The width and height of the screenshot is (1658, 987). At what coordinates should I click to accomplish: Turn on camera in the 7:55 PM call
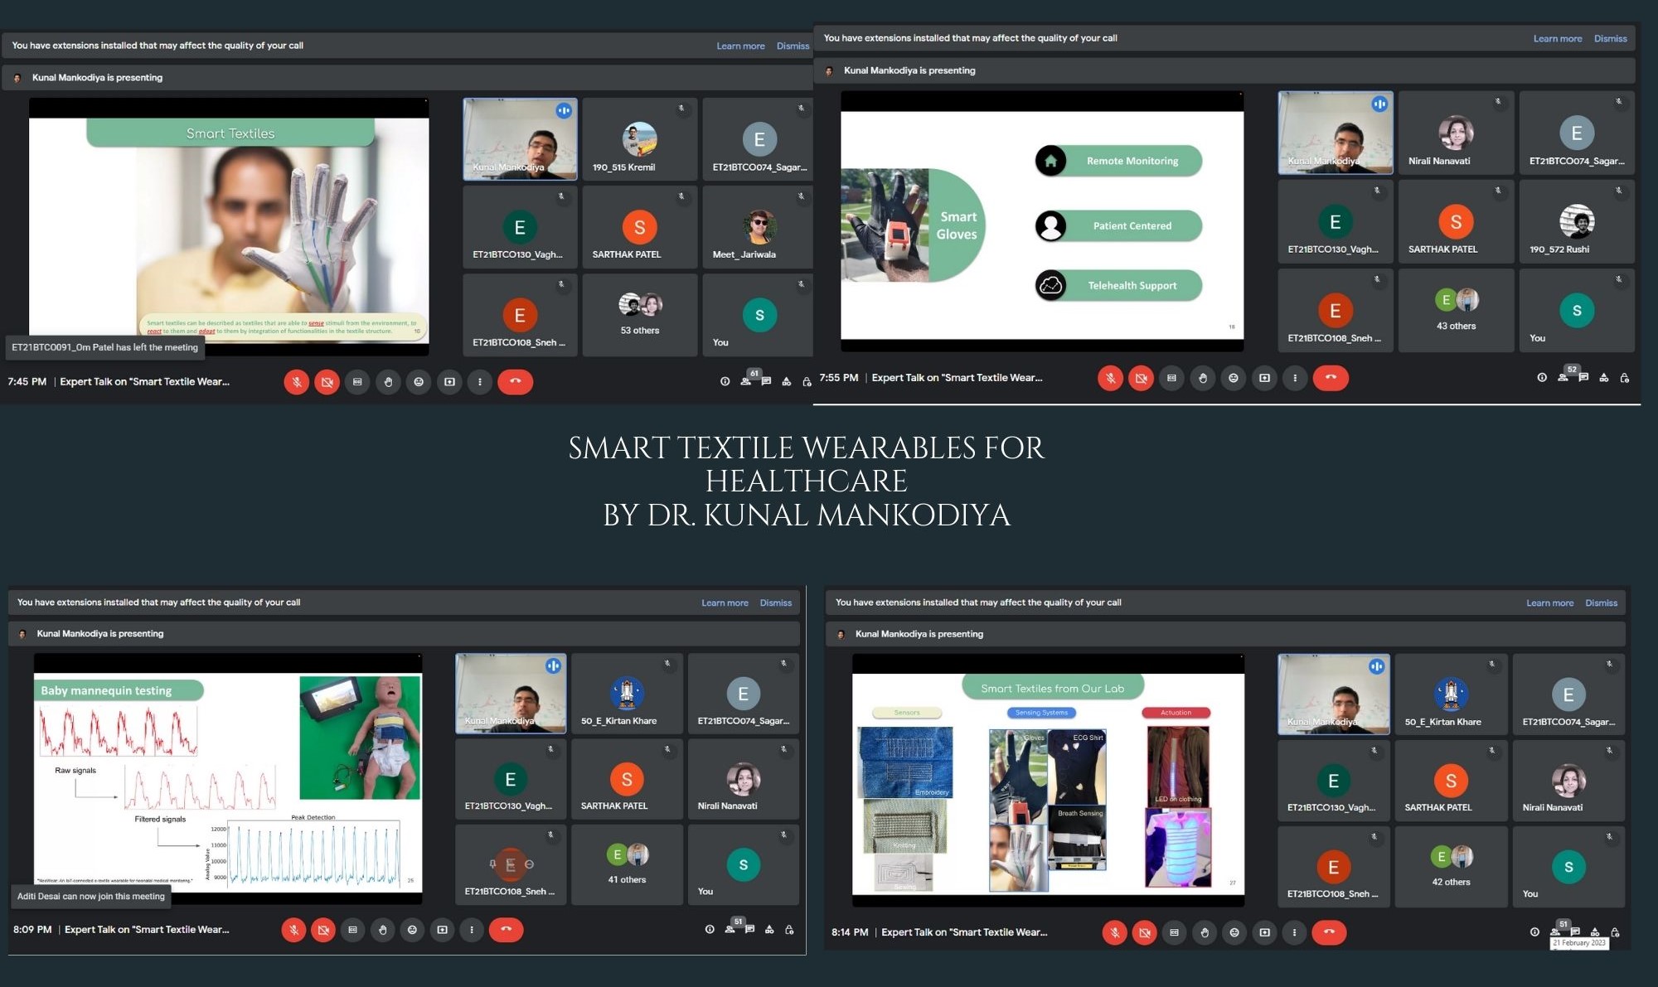click(1141, 378)
